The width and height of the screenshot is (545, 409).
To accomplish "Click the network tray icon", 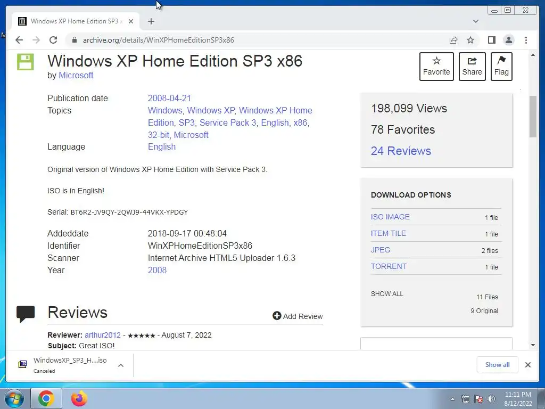I will tap(465, 399).
